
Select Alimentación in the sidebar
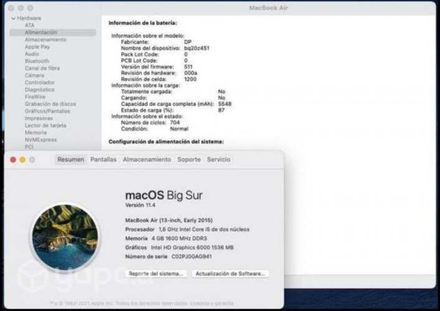53,32
